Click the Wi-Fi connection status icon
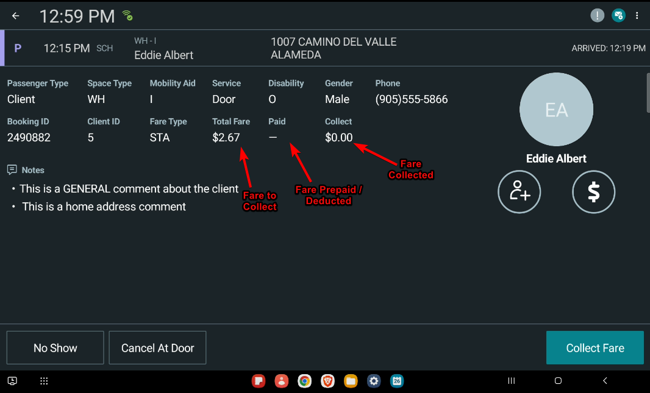Viewport: 650px width, 393px height. pyautogui.click(x=127, y=15)
